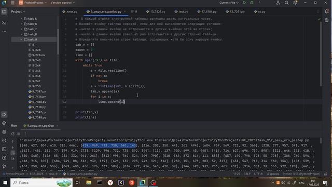Screen dimensions: 332x187
Task: Start debugging with the bug icon
Action: pos(252,3)
